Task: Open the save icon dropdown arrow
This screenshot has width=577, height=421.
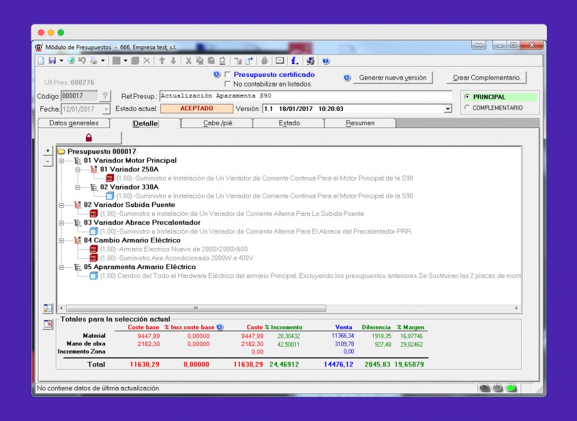Action: point(61,61)
